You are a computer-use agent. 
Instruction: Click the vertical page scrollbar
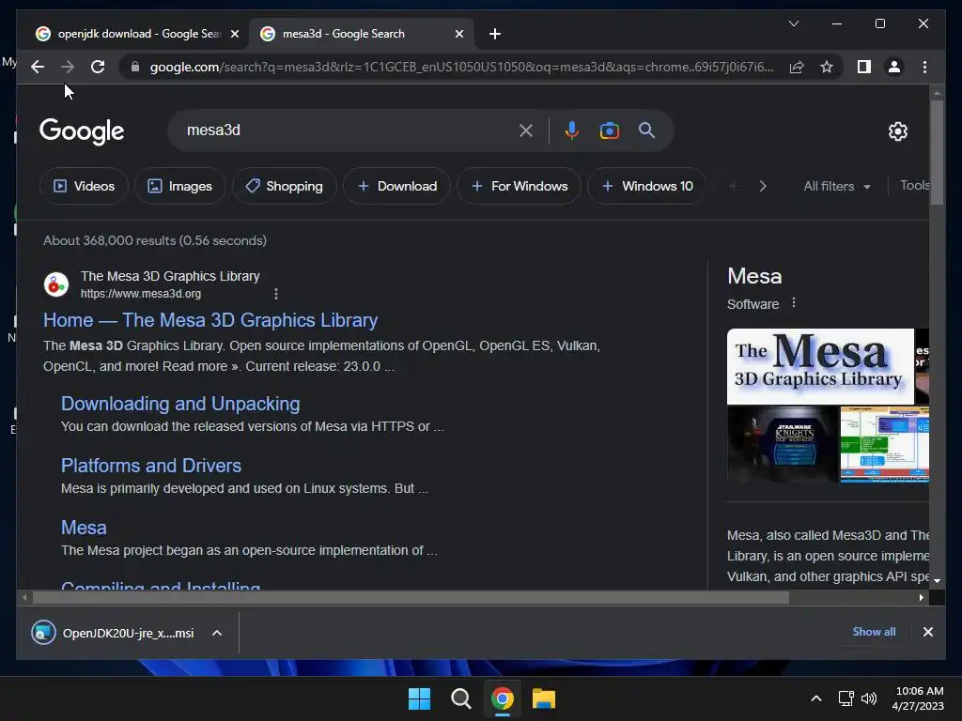[x=937, y=153]
